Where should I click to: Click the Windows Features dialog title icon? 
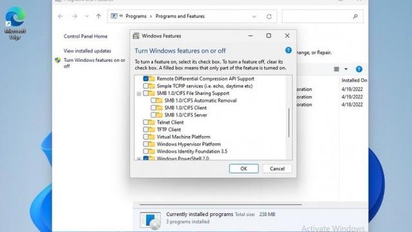pos(136,36)
